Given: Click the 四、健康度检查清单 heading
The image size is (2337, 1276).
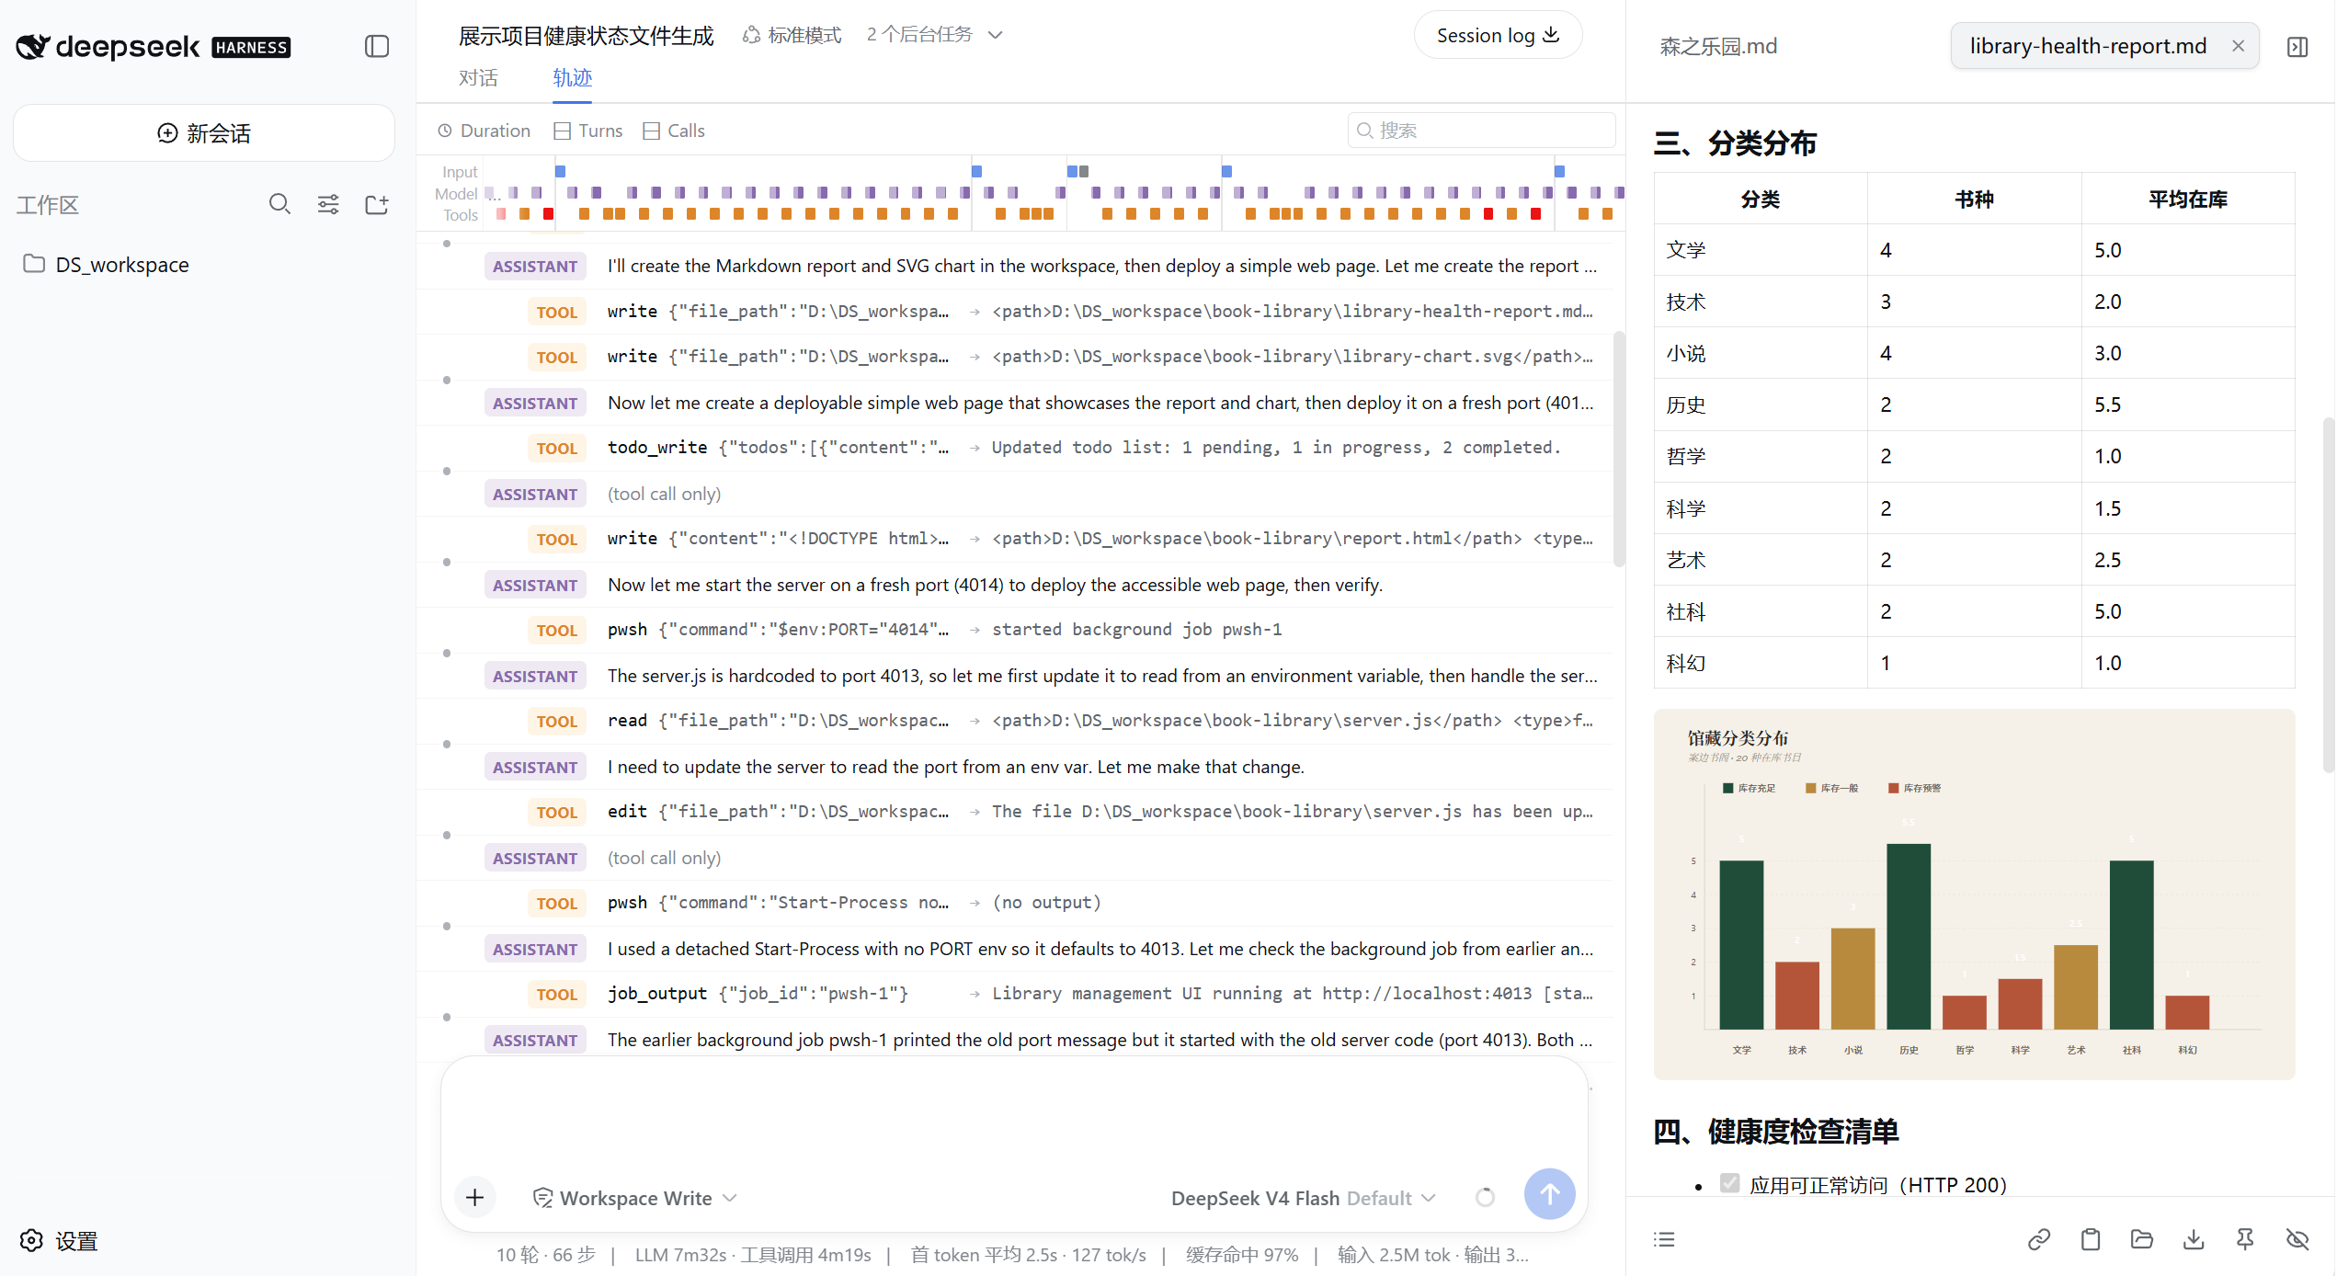Looking at the screenshot, I should point(1775,1131).
